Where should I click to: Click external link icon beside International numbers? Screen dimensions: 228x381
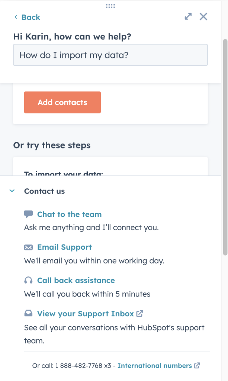click(x=197, y=366)
